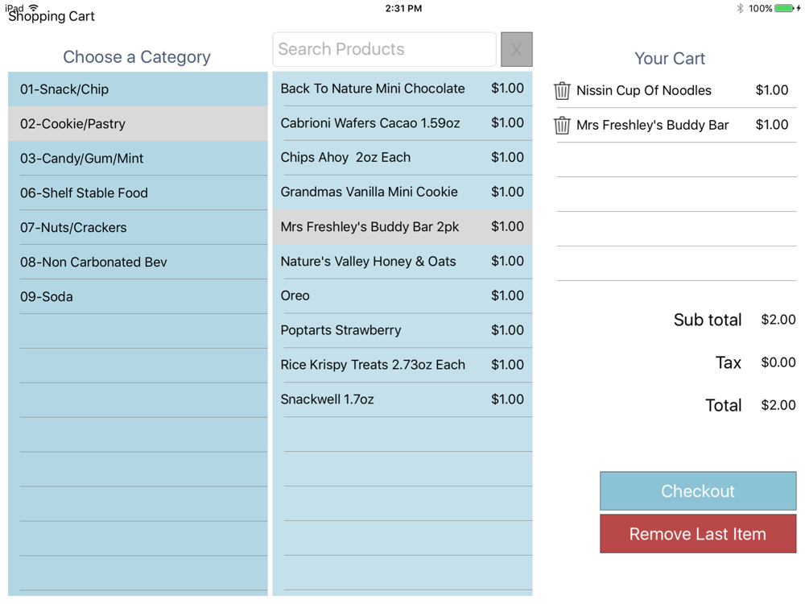Select the 09-Soda category

tap(138, 297)
